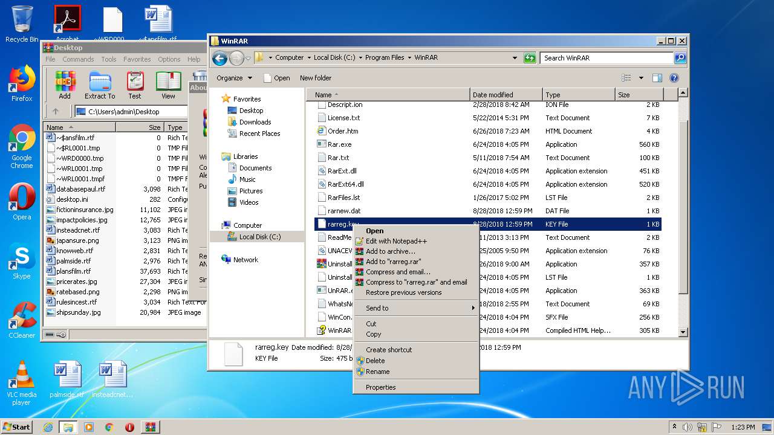Viewport: 774px width, 435px height.
Task: Open Explorer help question mark icon
Action: [x=674, y=78]
